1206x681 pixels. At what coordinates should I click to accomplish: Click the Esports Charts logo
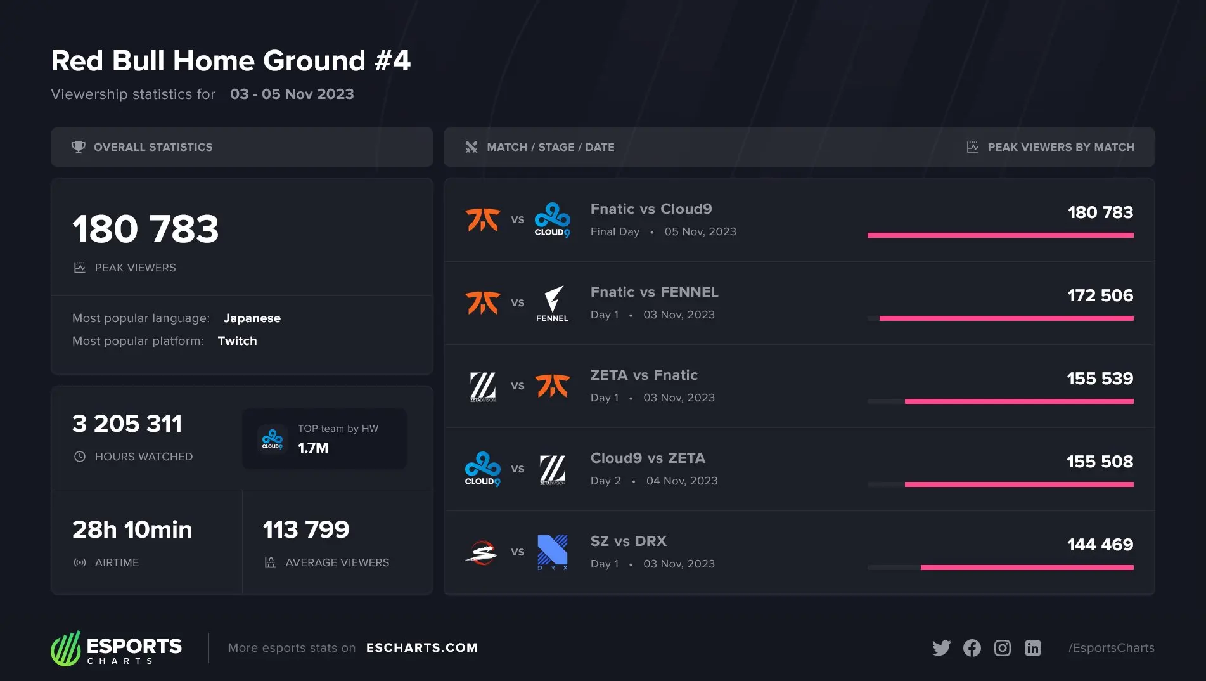tap(117, 648)
